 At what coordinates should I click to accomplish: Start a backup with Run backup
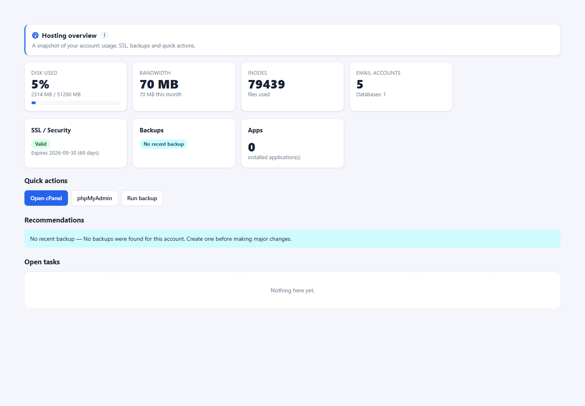[142, 198]
